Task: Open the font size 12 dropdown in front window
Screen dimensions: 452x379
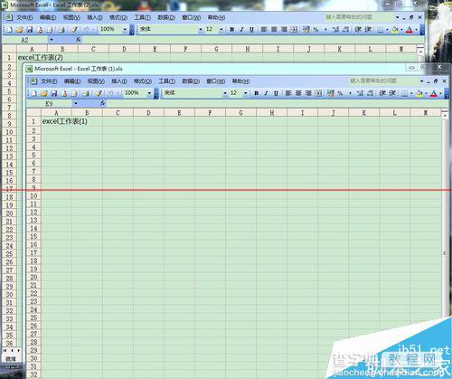Action: 246,93
